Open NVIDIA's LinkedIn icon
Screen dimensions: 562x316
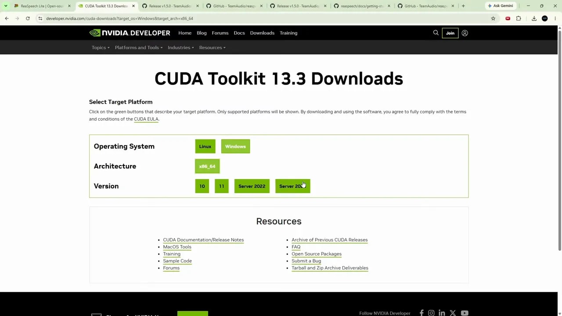pos(442,313)
